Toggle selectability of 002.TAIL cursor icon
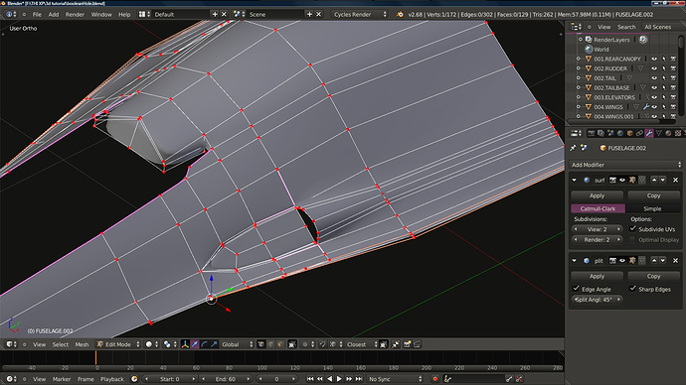Screen dimensions: 686x385 (x=664, y=78)
